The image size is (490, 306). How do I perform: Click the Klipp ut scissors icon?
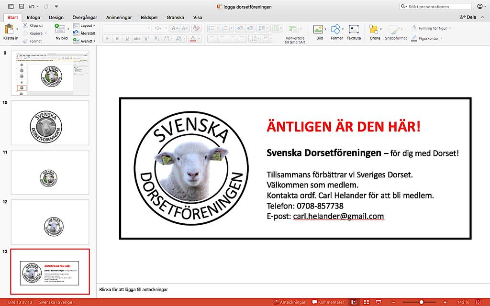25,26
